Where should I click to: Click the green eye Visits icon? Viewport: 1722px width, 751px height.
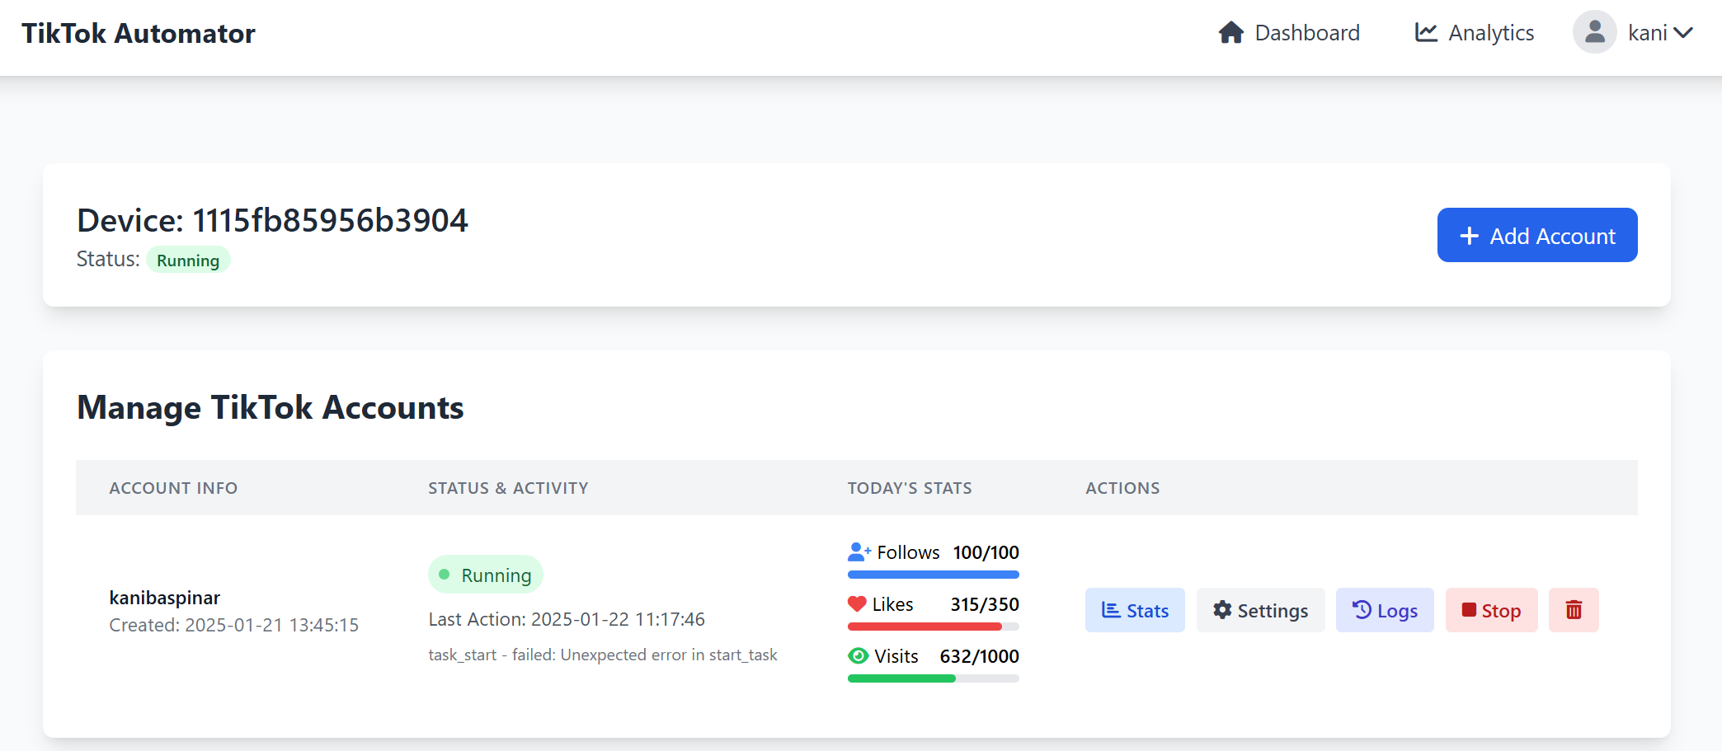coord(858,656)
